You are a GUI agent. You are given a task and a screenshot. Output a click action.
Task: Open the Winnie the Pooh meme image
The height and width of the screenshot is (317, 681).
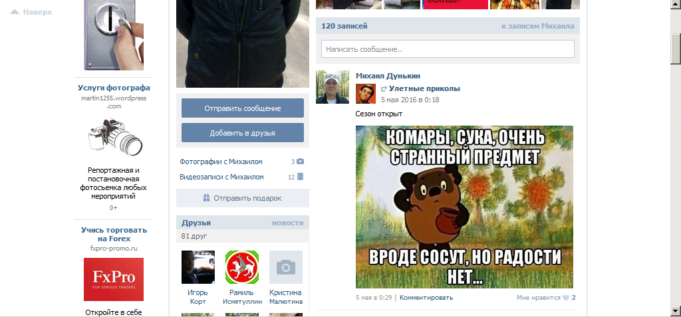464,207
